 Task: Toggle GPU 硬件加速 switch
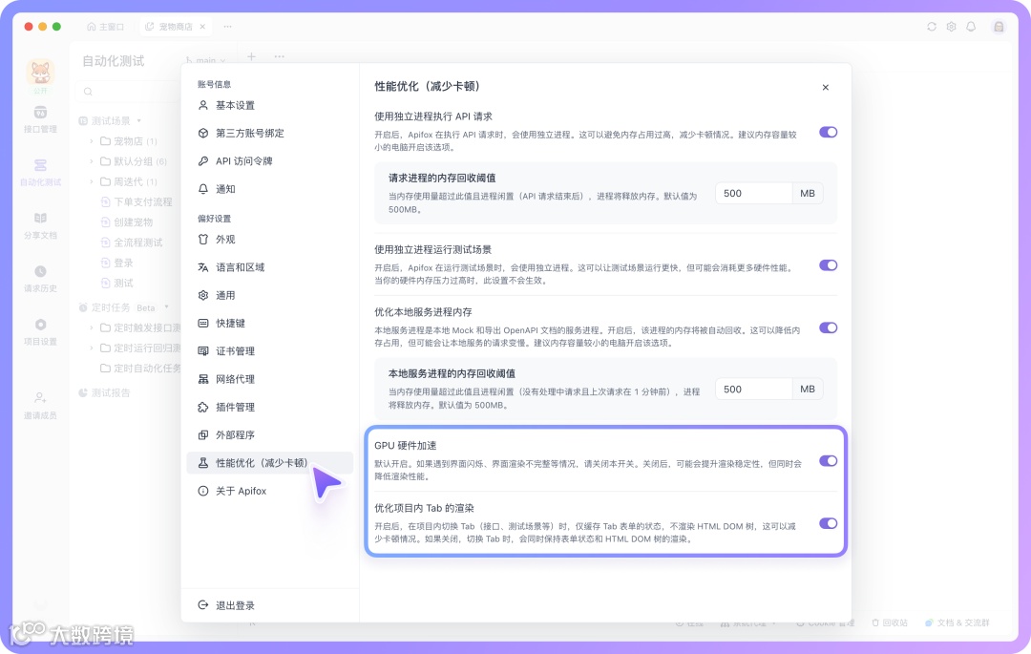click(x=828, y=461)
